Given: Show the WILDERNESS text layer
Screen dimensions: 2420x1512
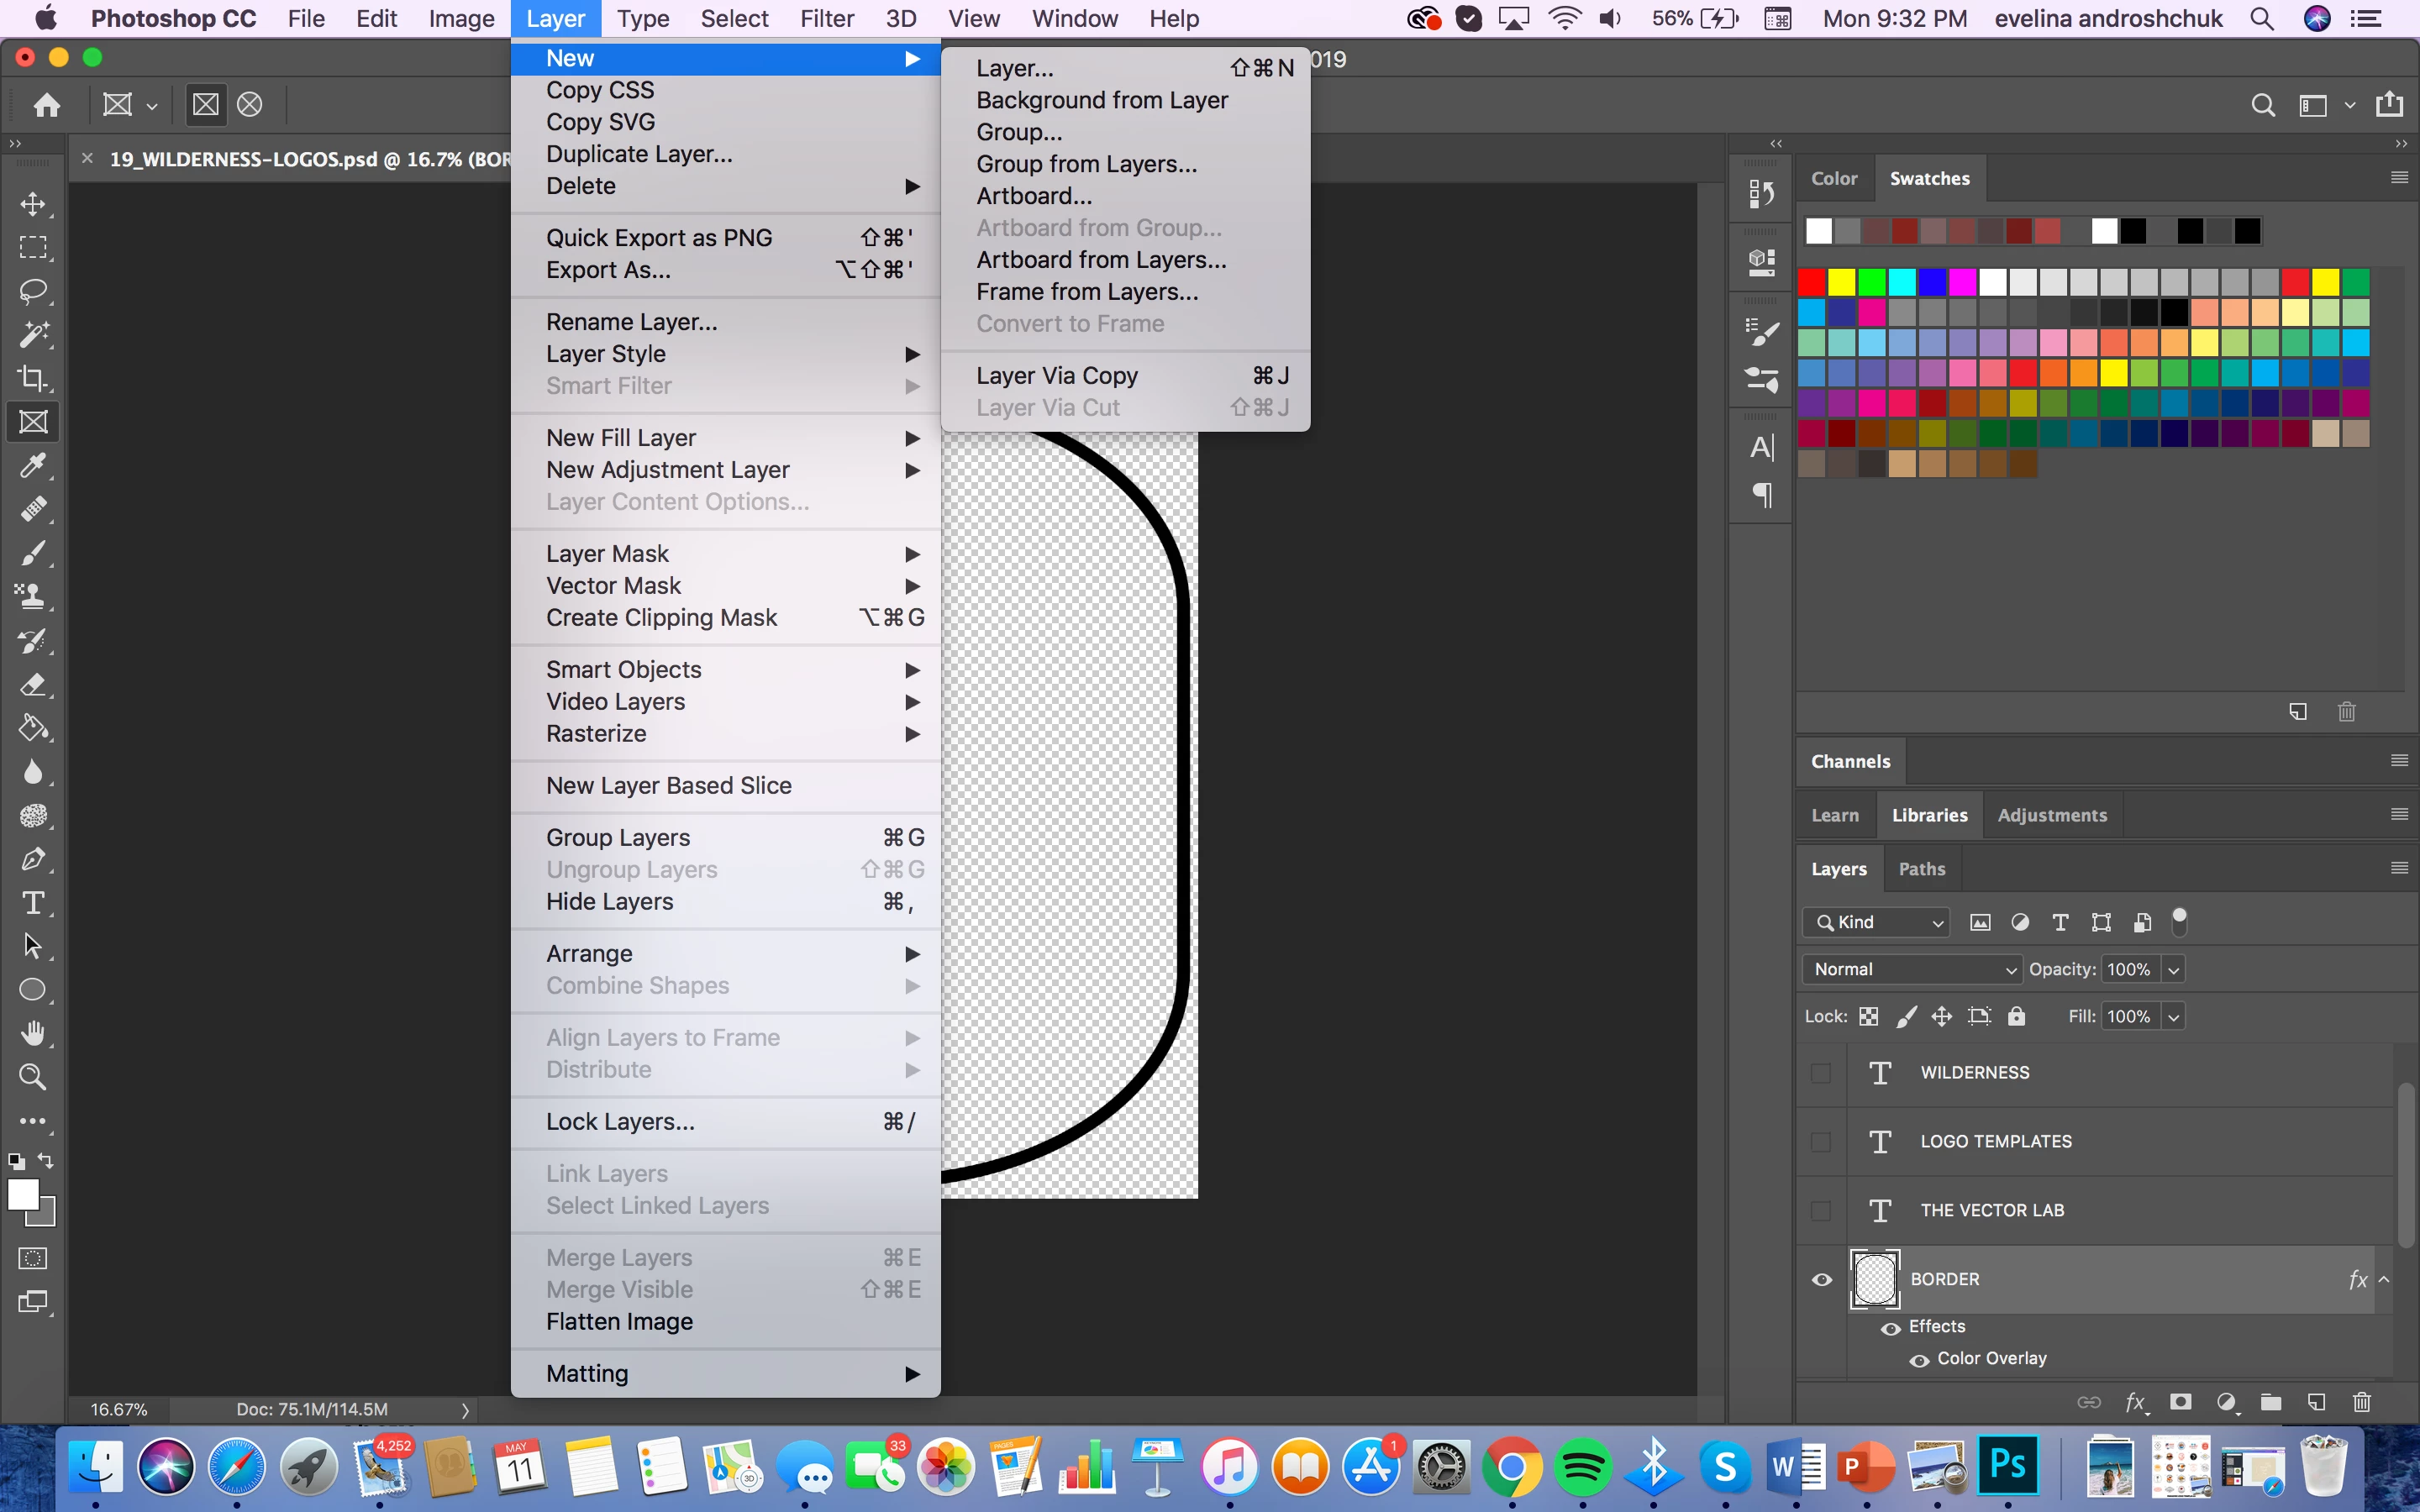Looking at the screenshot, I should [1821, 1073].
